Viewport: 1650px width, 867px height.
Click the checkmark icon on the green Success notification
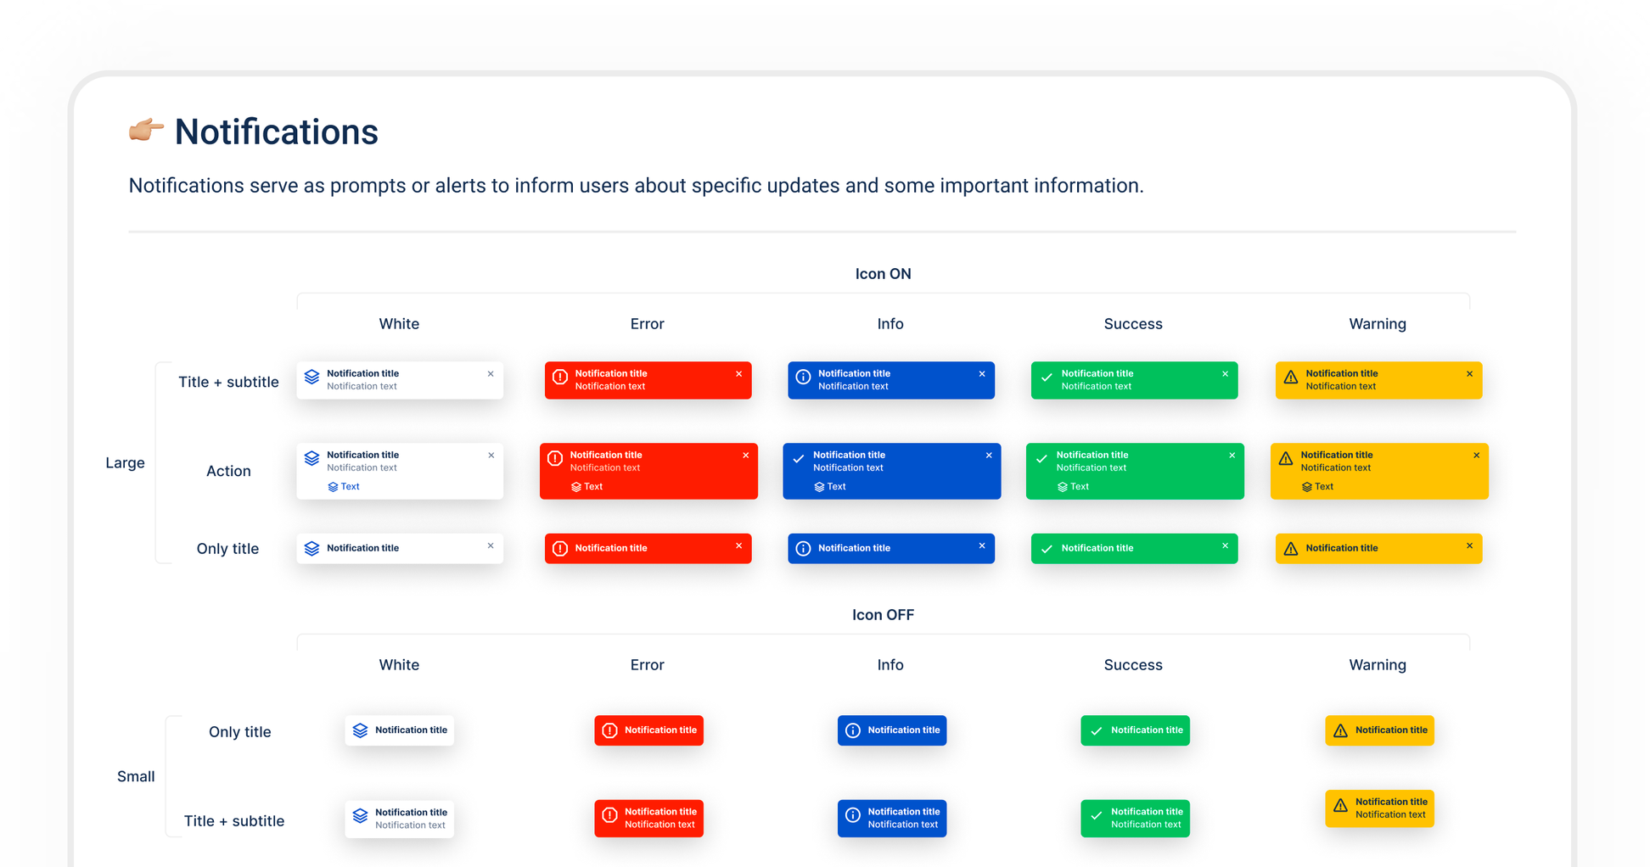[1047, 374]
